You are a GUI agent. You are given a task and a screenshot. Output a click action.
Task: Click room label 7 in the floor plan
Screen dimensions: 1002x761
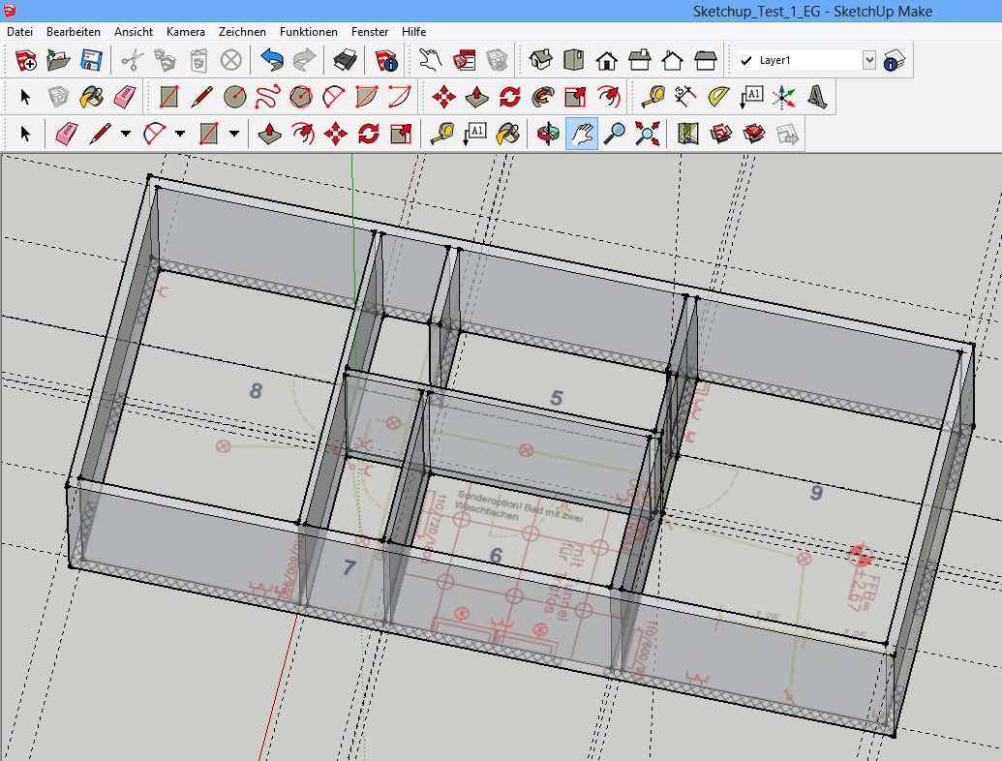pos(349,566)
